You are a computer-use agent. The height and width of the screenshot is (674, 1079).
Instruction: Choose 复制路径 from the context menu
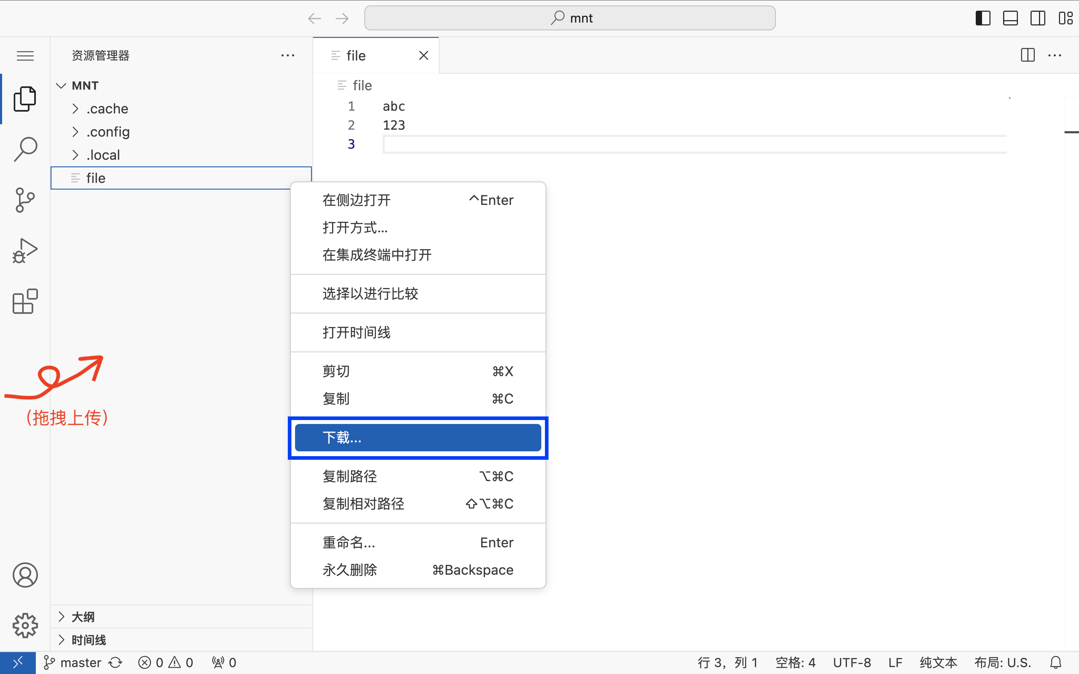point(418,477)
